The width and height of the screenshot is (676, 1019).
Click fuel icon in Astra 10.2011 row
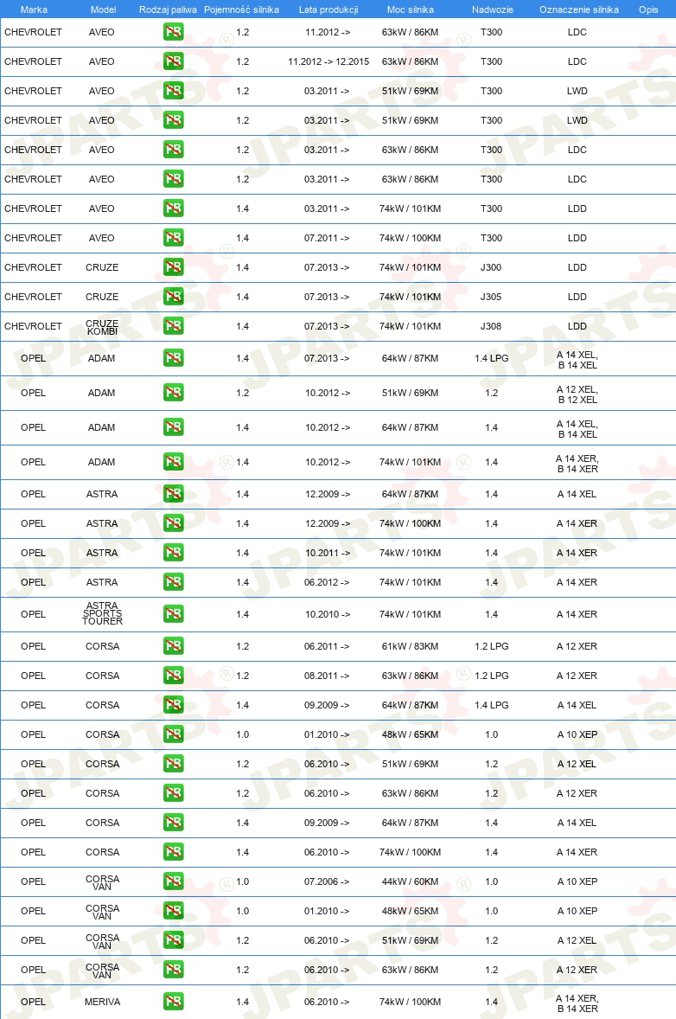pyautogui.click(x=174, y=553)
